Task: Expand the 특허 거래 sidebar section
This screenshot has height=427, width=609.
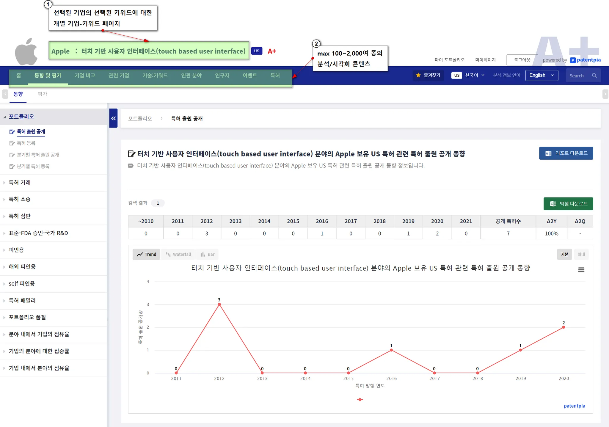Action: 20,182
